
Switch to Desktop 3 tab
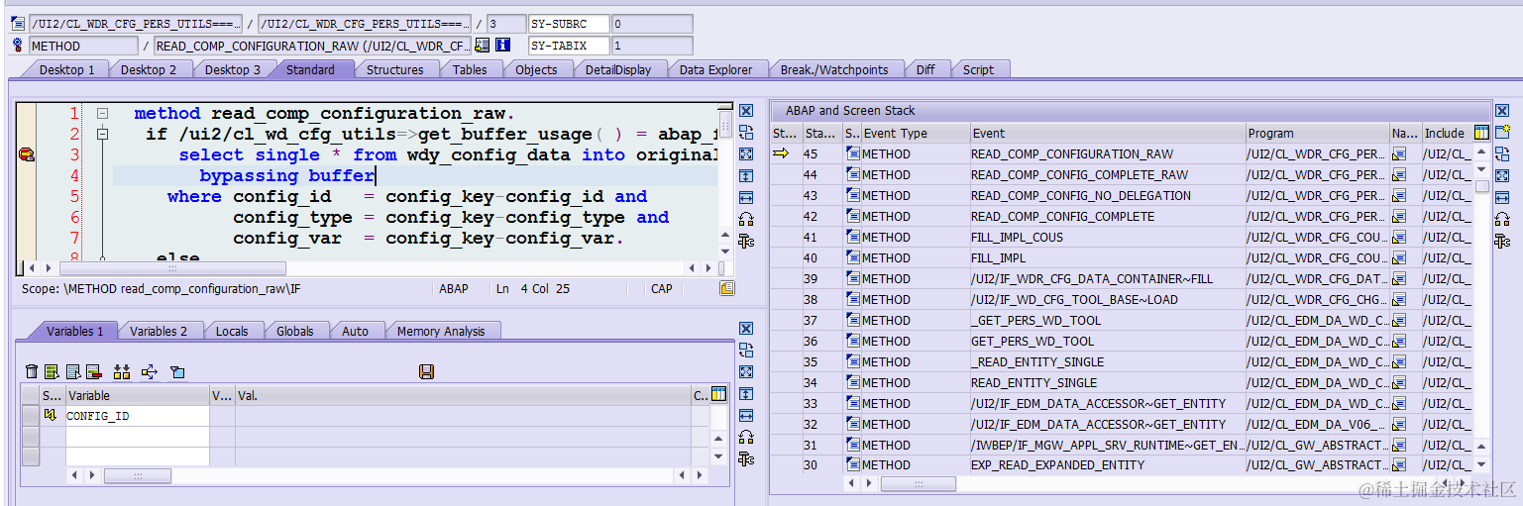coord(233,69)
